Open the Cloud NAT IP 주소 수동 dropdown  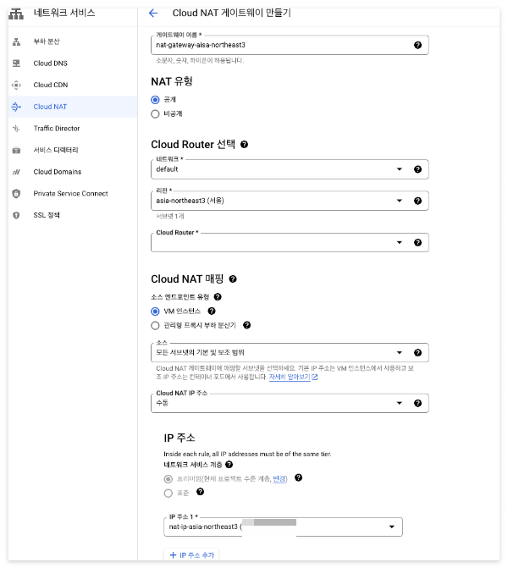290,403
